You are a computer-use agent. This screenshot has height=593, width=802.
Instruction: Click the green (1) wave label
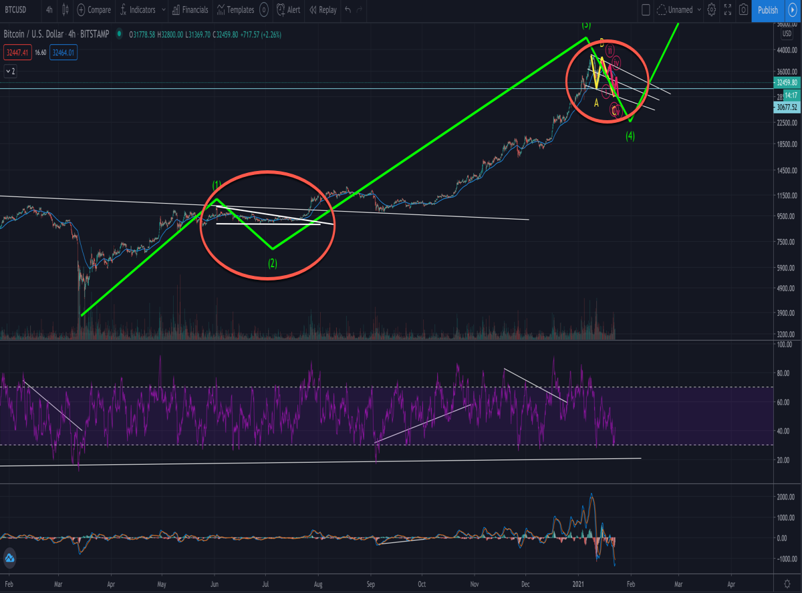pos(217,184)
